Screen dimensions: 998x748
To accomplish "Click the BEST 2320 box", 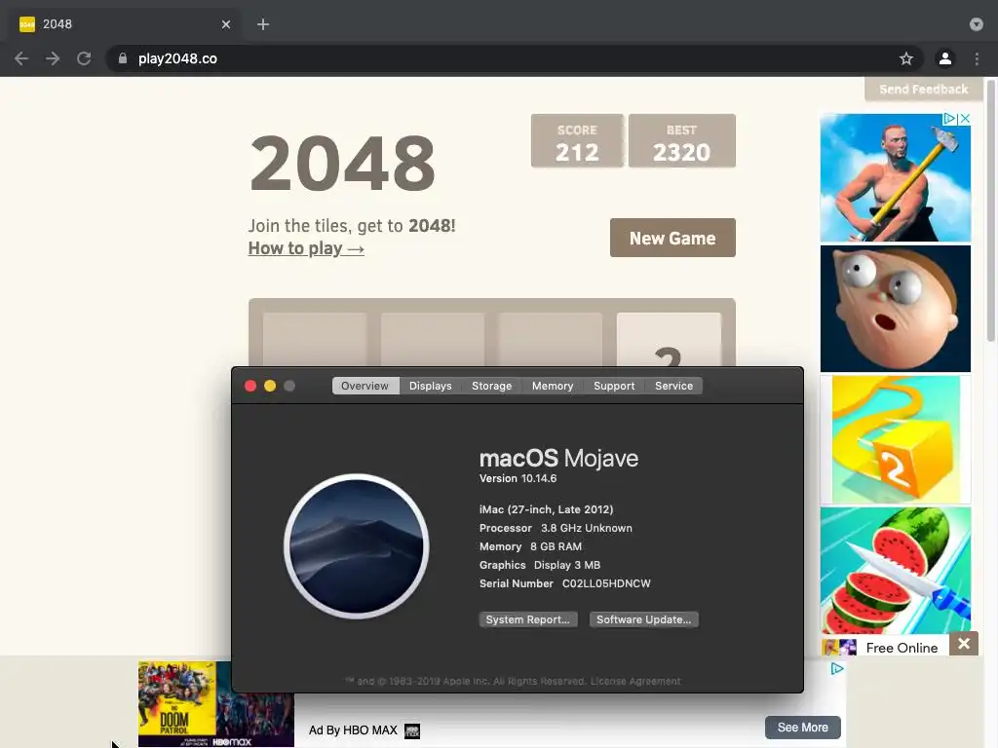I will pyautogui.click(x=681, y=140).
